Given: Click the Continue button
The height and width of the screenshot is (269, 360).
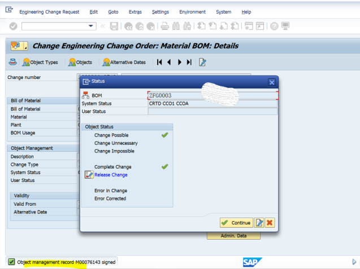Looking at the screenshot, I should click(x=236, y=223).
